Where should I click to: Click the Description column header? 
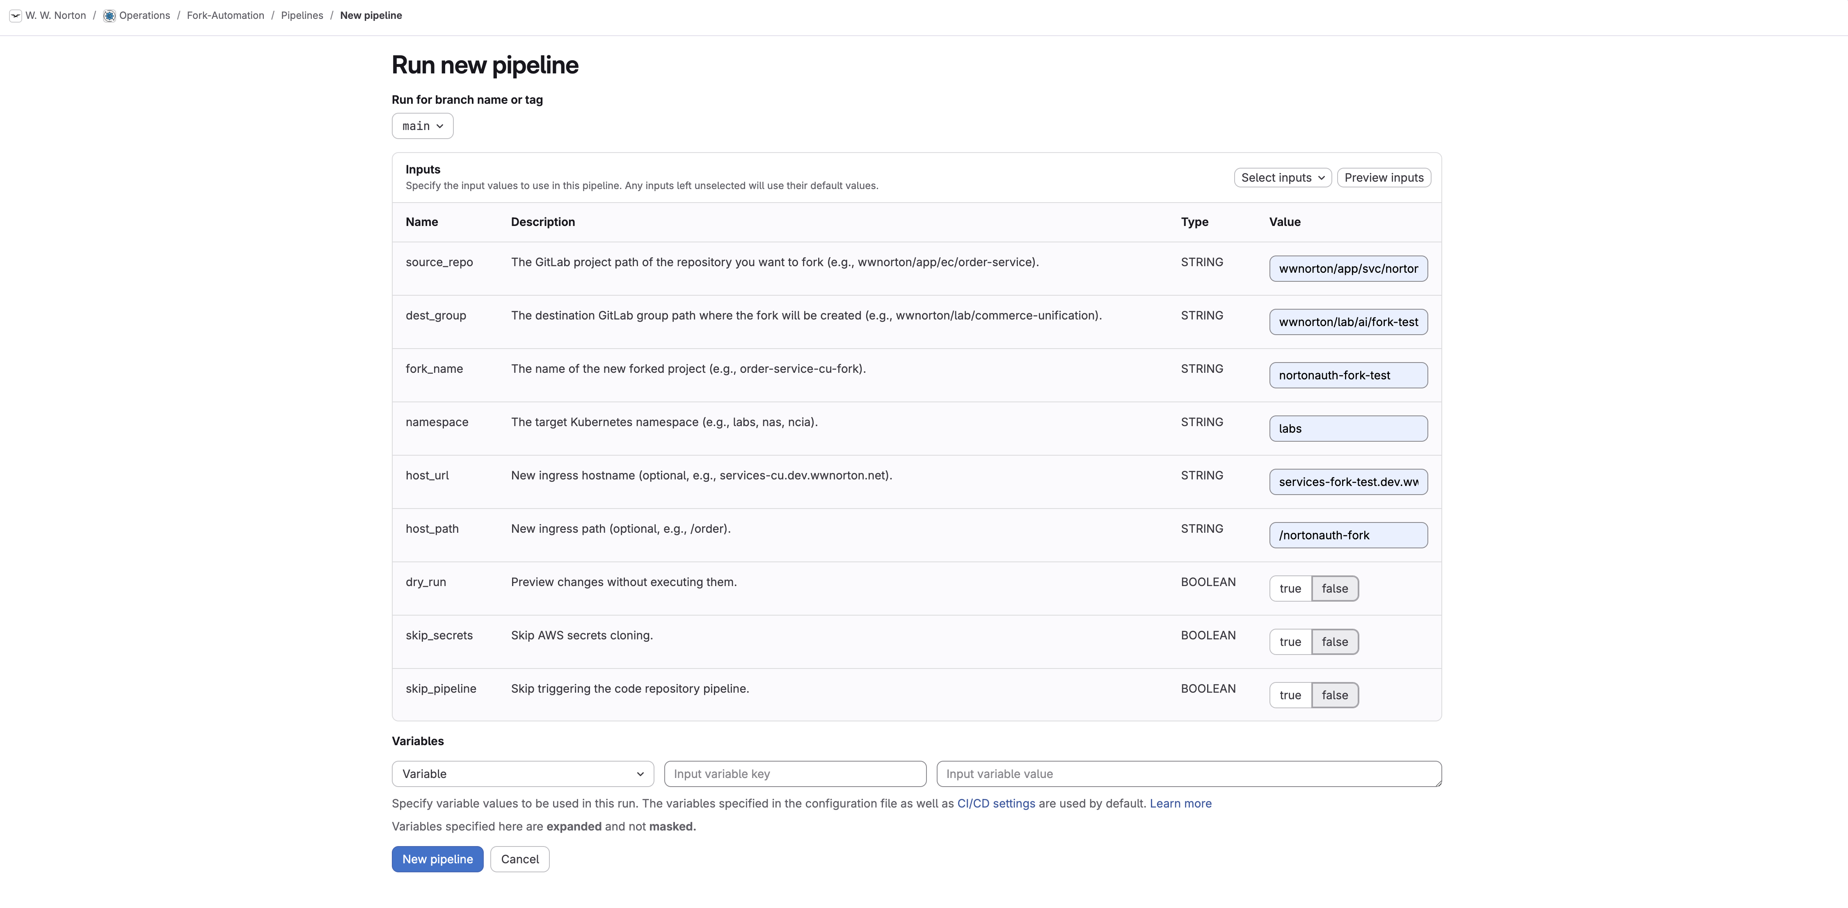543,222
